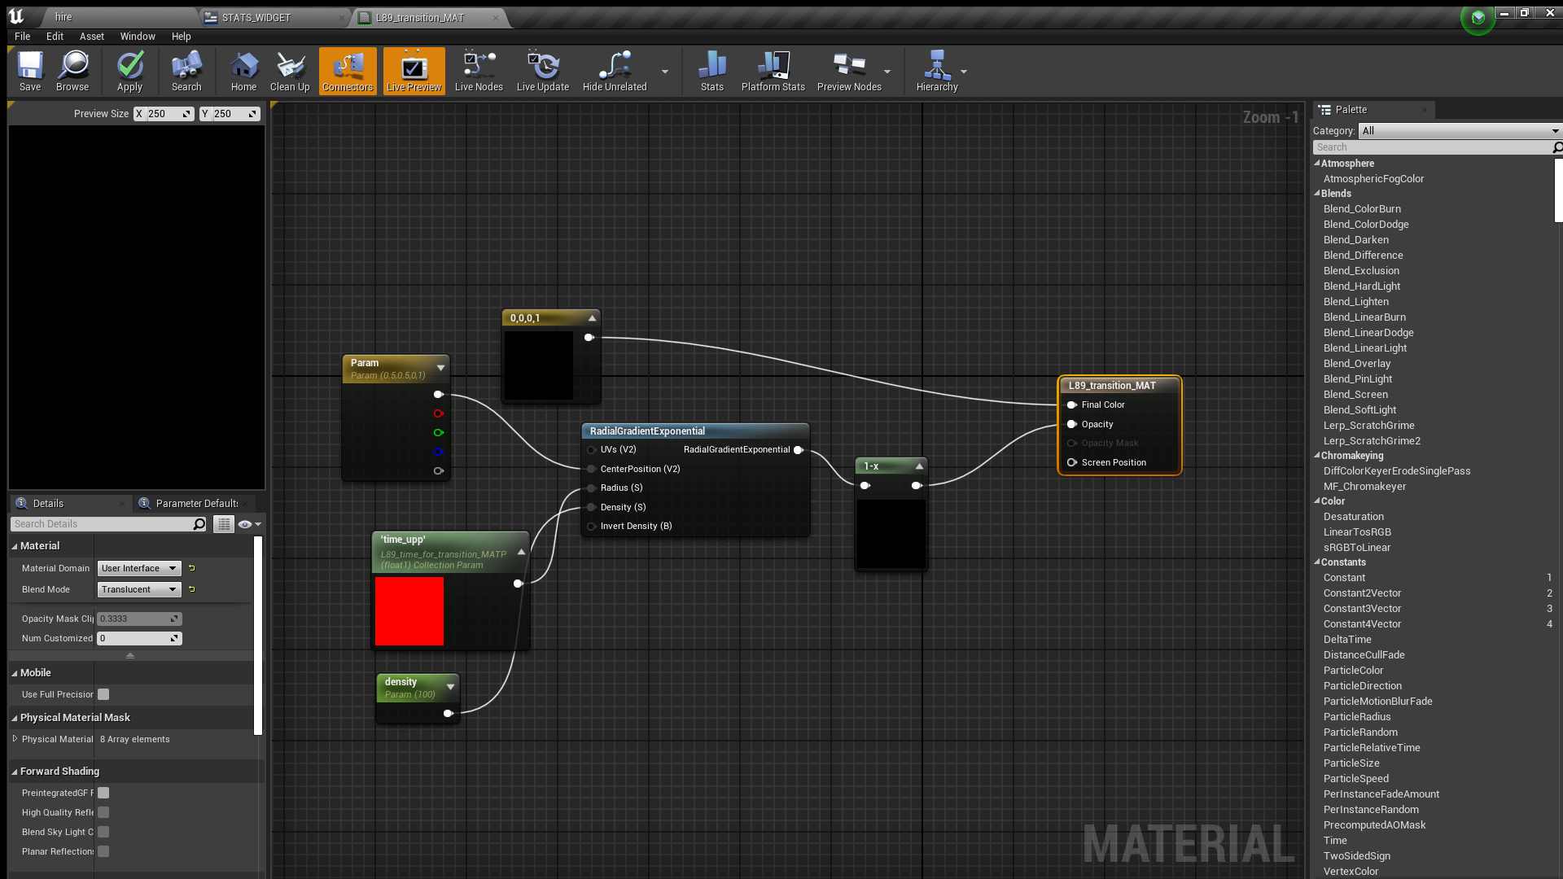Open the Blend Mode dropdown
This screenshot has height=879, width=1563.
(x=138, y=589)
